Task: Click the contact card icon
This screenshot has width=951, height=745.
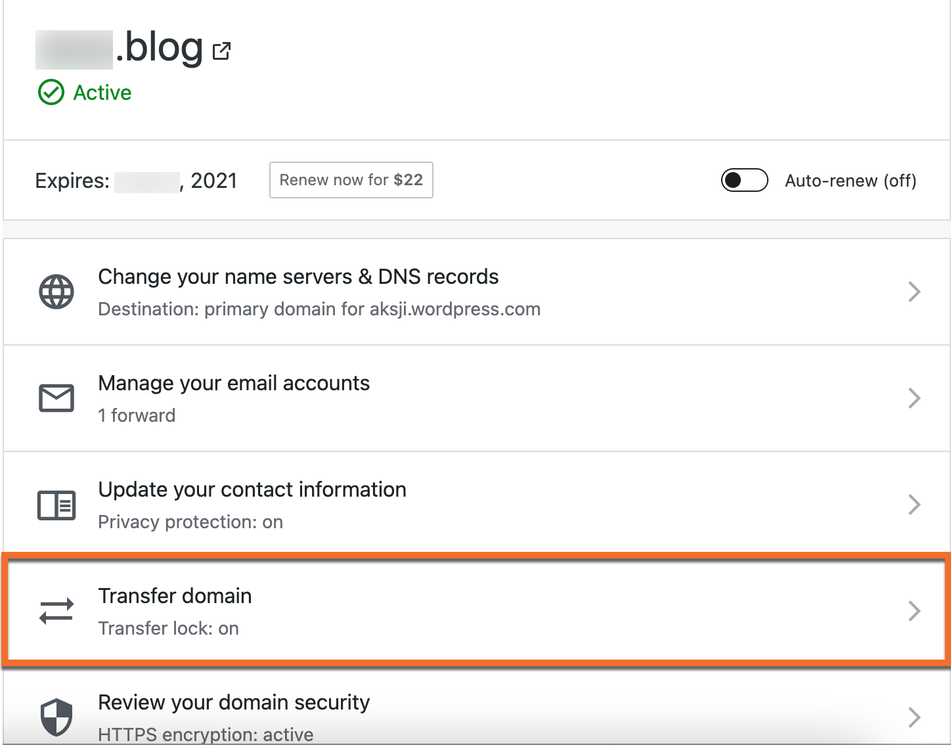Action: coord(56,504)
